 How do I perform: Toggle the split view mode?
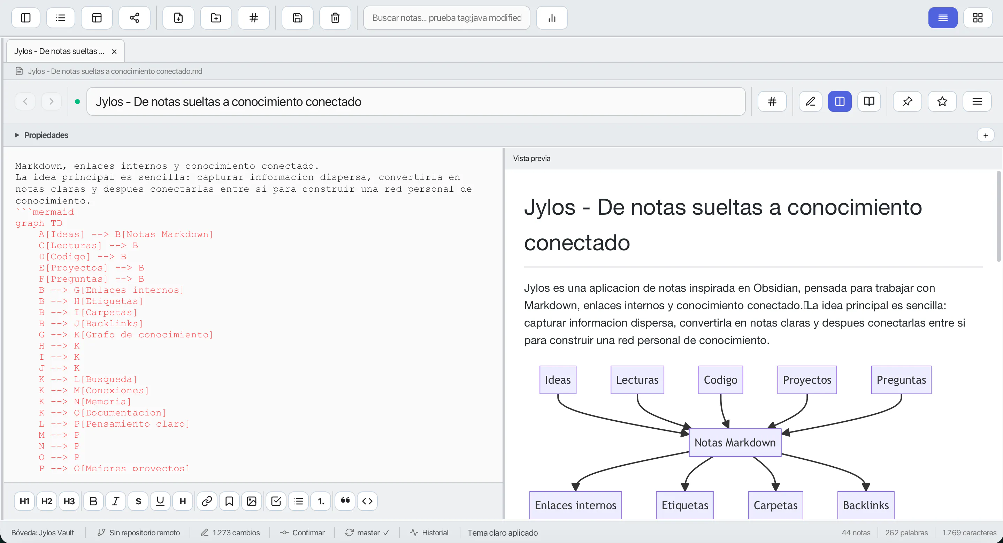coord(840,101)
